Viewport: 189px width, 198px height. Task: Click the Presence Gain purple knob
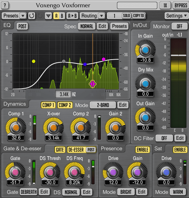[137, 172]
